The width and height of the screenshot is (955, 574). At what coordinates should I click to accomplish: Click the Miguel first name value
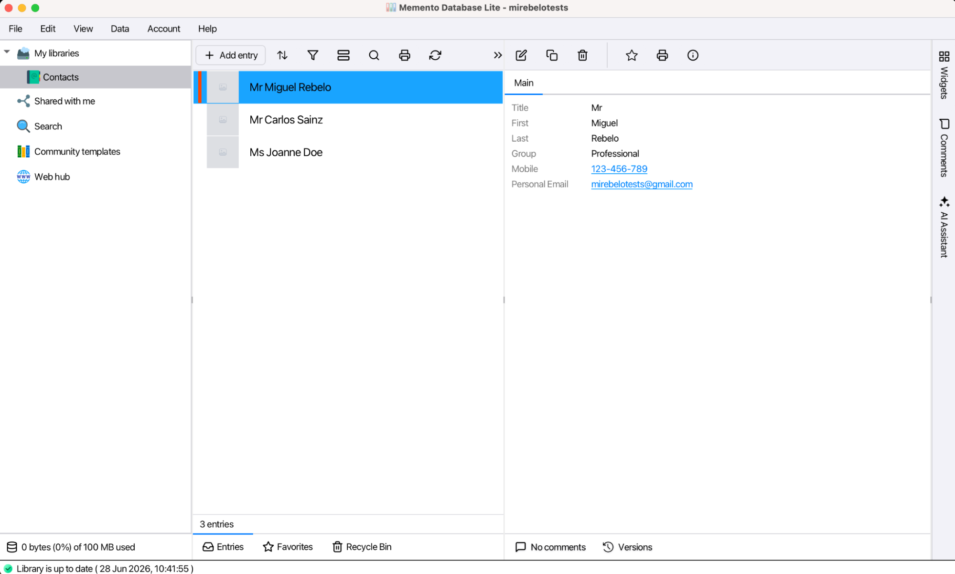tap(604, 123)
